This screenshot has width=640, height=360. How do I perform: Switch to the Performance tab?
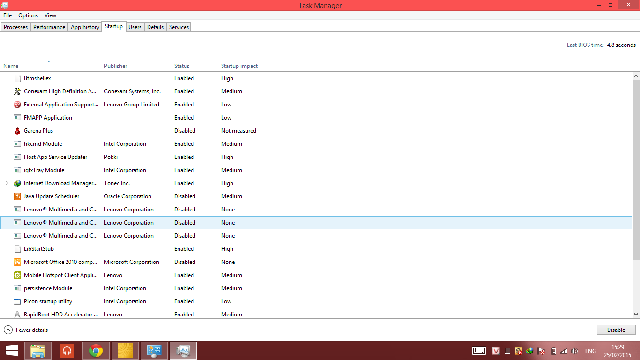pyautogui.click(x=49, y=27)
